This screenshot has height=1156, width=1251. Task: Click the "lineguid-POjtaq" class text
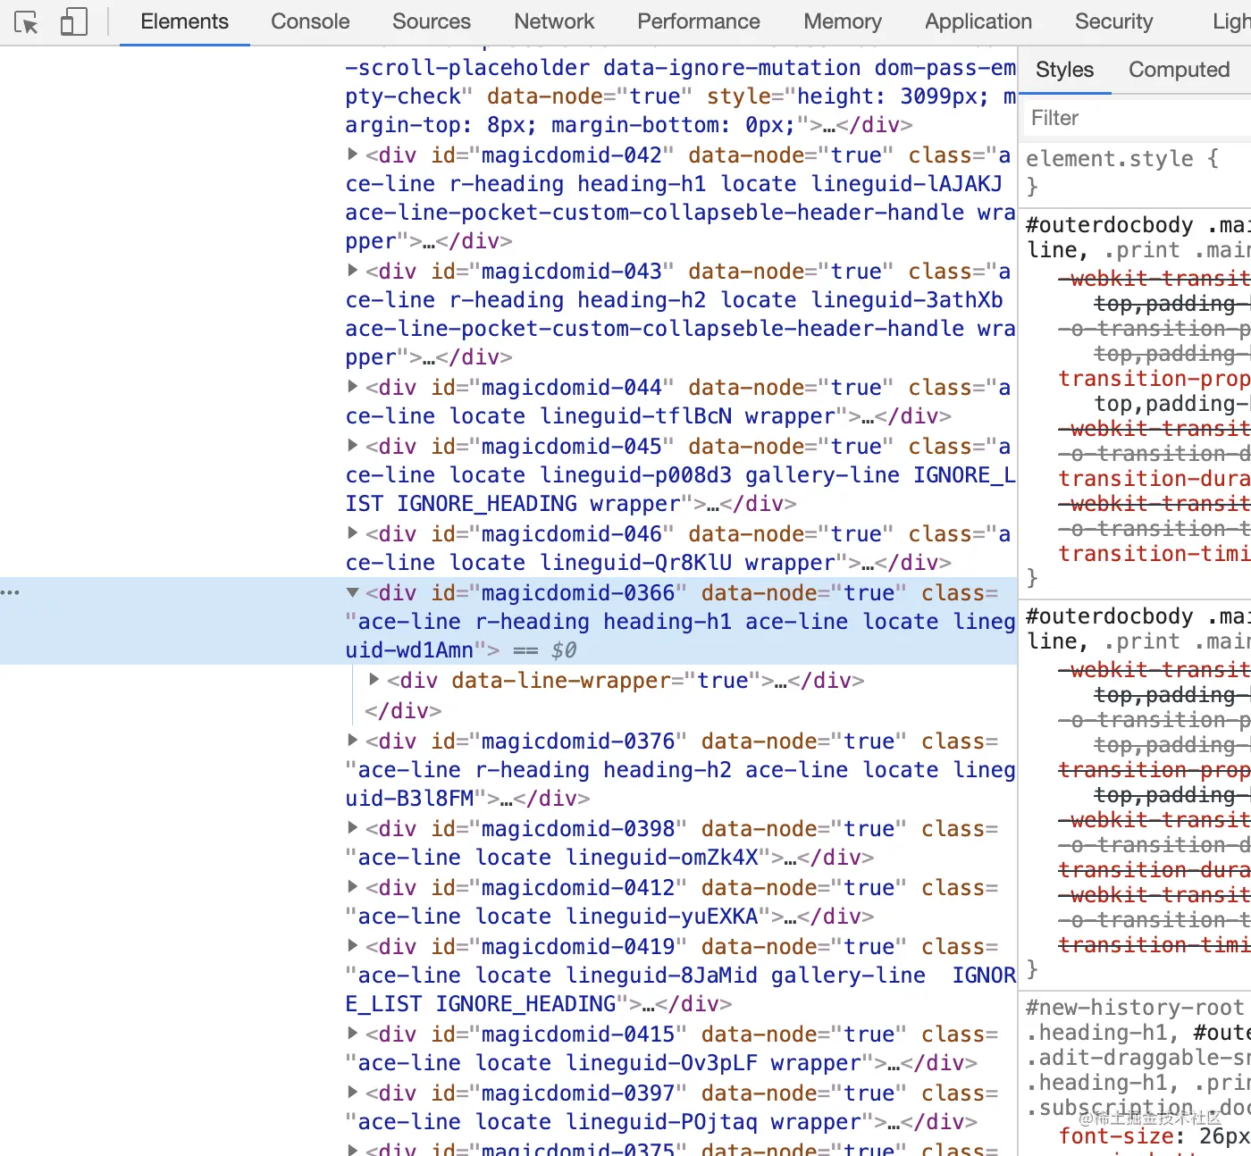662,1122
